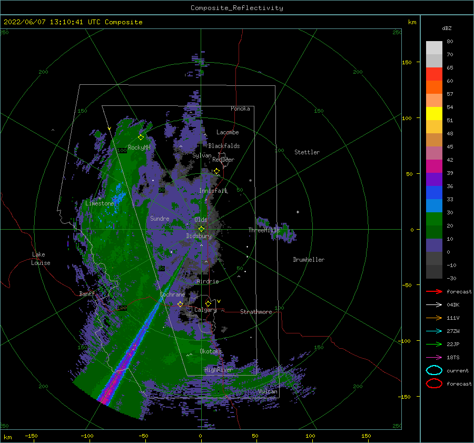
Task: Click the white plus marker northeast of ThreeHills
Action: tap(298, 212)
